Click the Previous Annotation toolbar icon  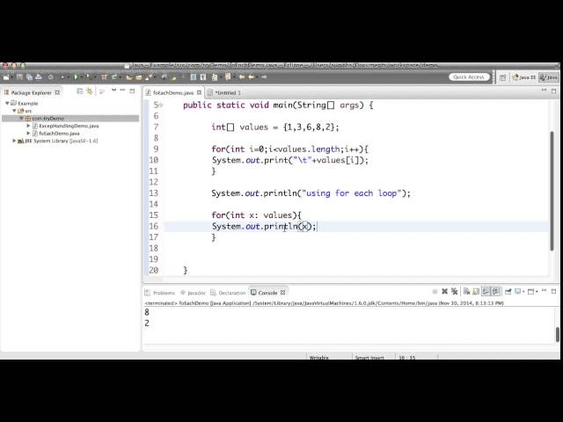pos(228,77)
